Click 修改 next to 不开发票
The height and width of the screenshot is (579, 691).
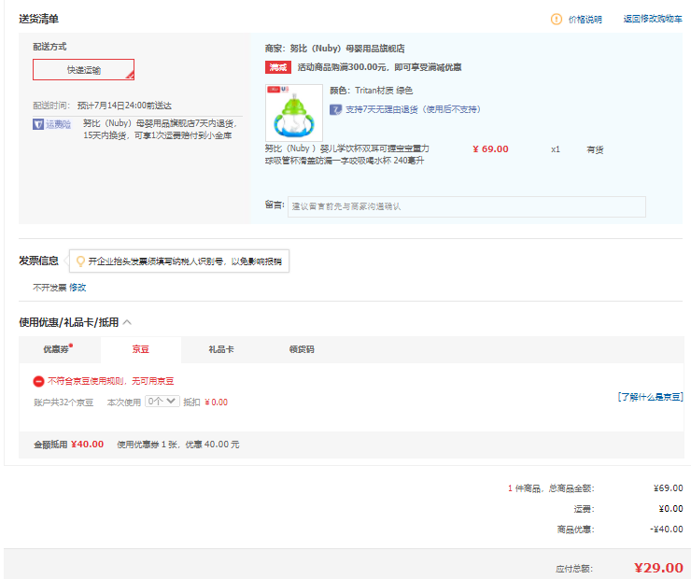[x=78, y=288]
